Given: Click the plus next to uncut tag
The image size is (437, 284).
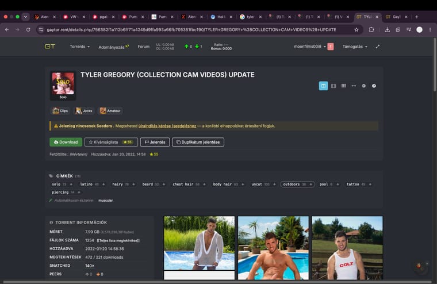Looking at the screenshot, I should (274, 184).
